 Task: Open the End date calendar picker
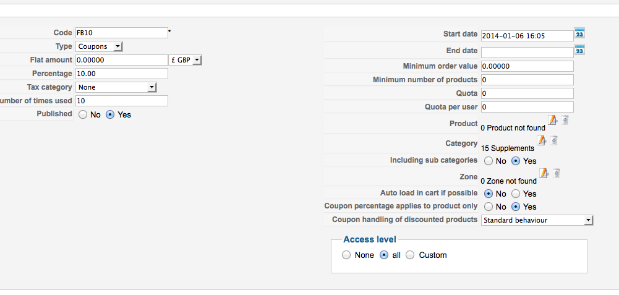coord(579,49)
